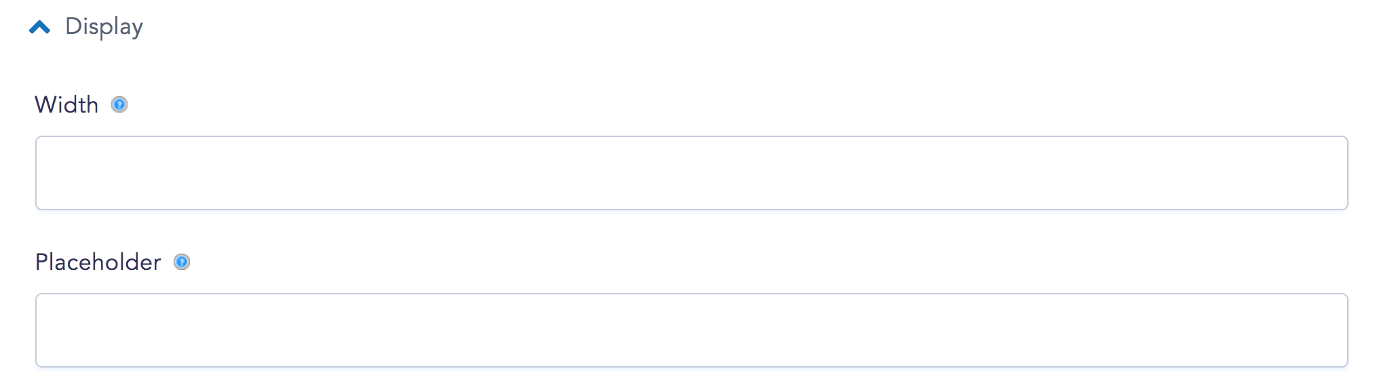Place the cursor in the Width text box
Screen dimensions: 1377x392
[x=691, y=173]
